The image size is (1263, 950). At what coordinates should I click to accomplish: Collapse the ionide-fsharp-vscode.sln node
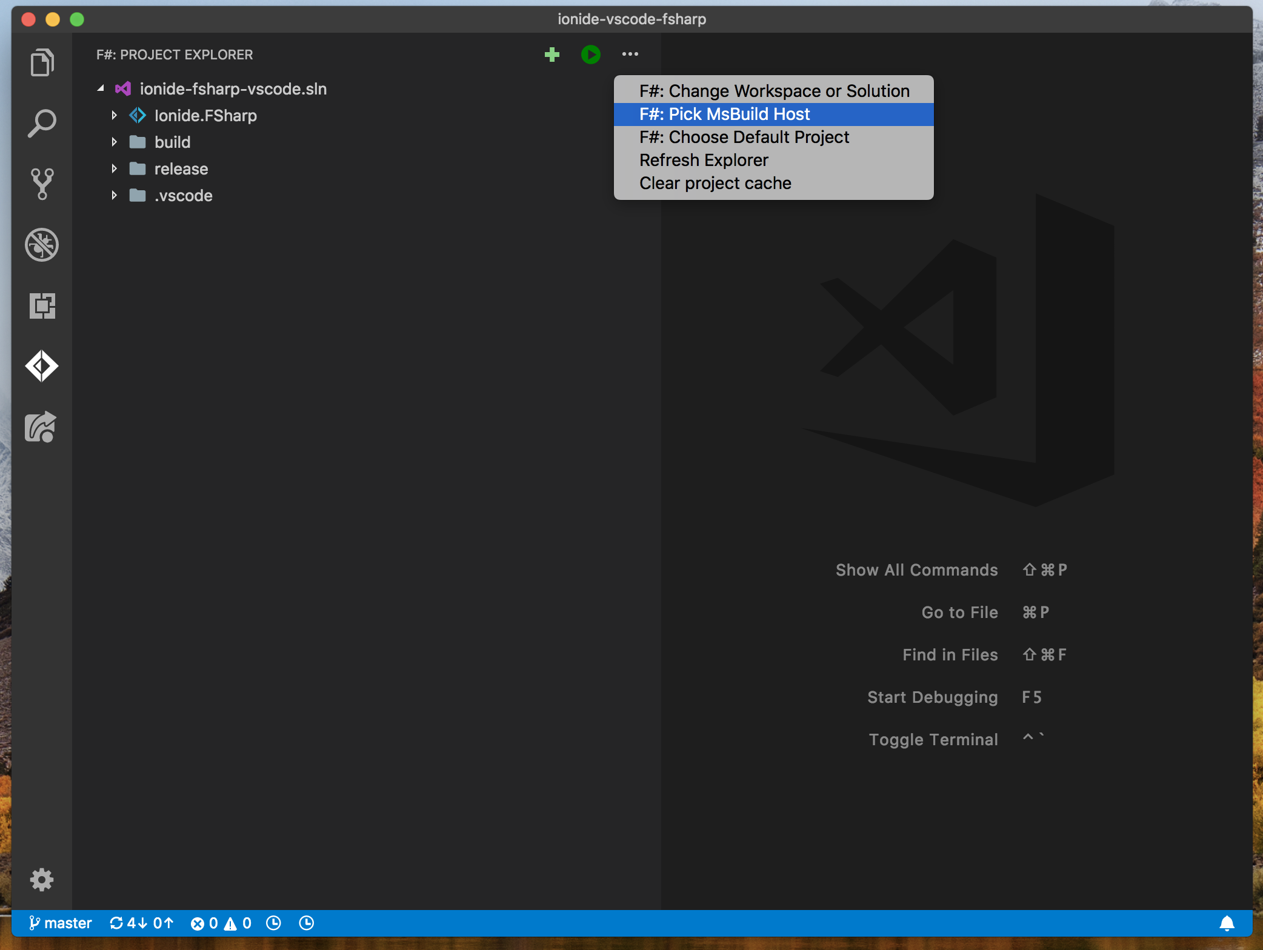[101, 89]
